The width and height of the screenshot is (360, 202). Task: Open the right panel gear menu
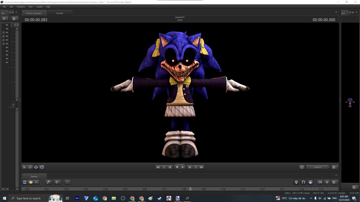click(x=354, y=187)
